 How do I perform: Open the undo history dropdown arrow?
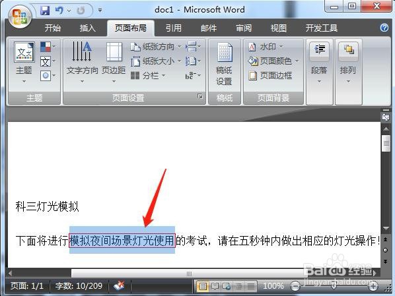coord(69,11)
